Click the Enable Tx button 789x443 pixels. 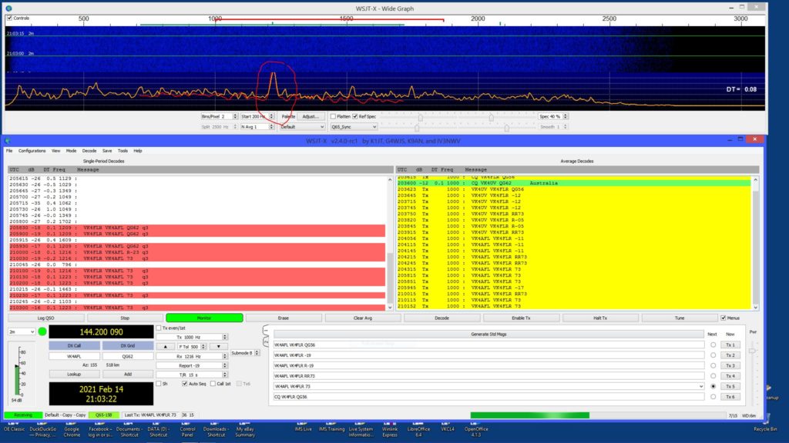pyautogui.click(x=521, y=318)
